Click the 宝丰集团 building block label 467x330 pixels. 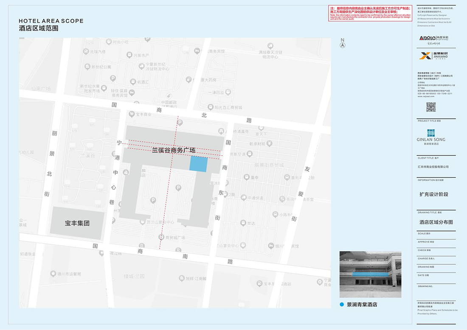tap(77, 223)
